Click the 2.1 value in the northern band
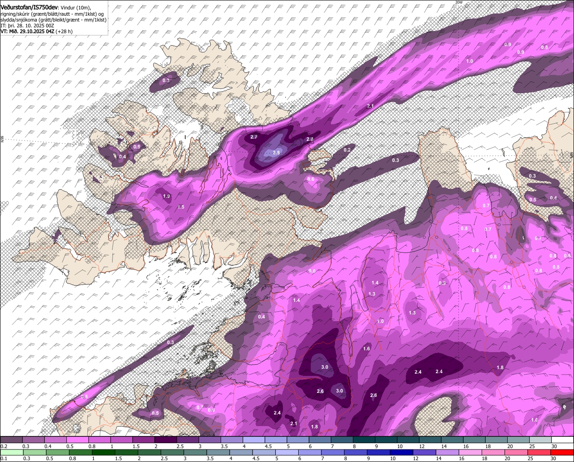Viewport: 574px width, 462px height. pos(370,106)
